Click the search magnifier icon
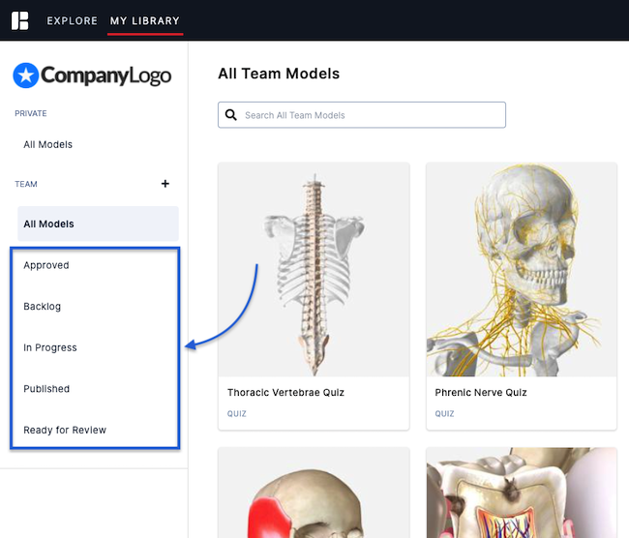629x538 pixels. 231,115
